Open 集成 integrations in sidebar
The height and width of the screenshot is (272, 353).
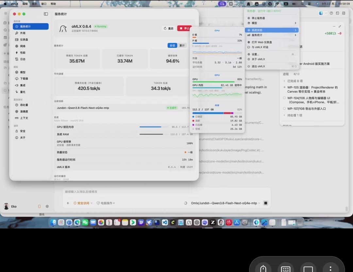click(30, 85)
